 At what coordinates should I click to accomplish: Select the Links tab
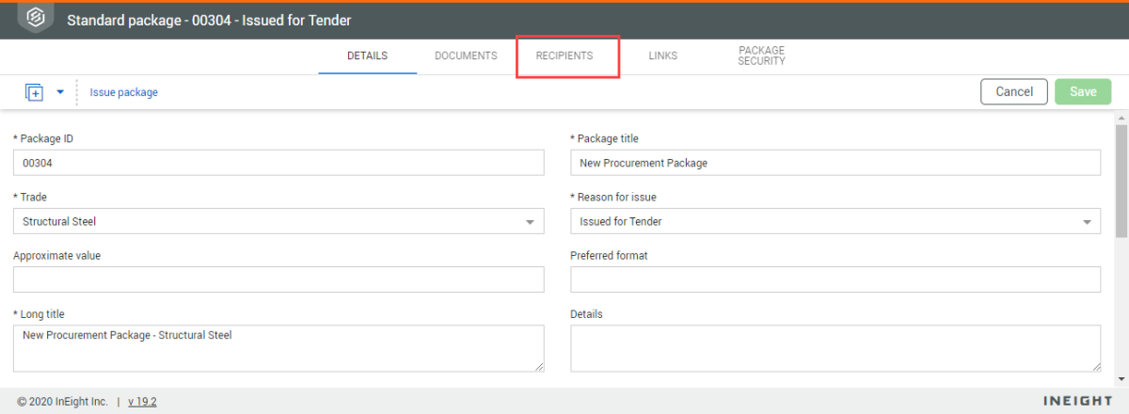(x=662, y=56)
